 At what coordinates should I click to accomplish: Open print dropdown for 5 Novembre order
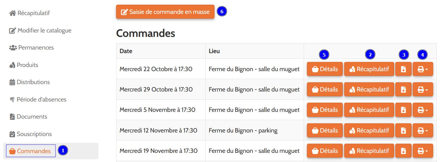click(x=423, y=110)
